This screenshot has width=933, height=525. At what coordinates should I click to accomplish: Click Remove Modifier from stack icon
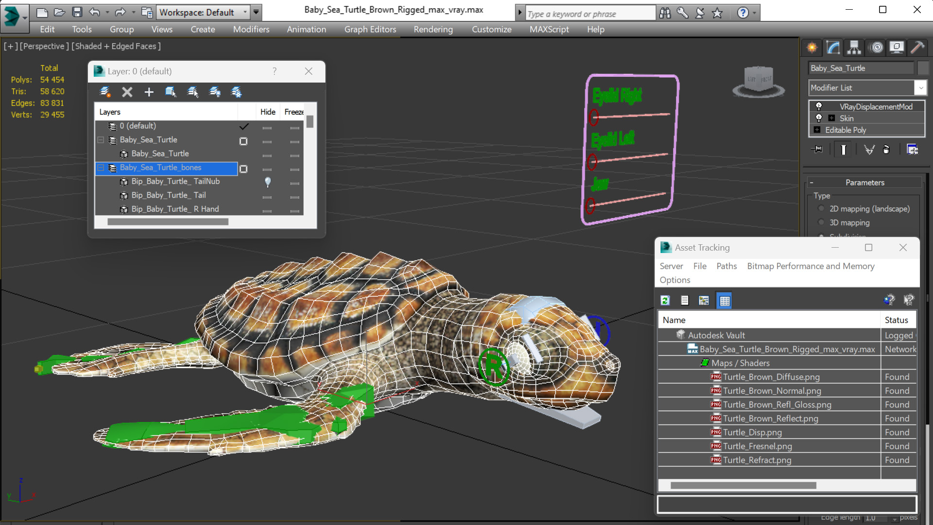click(x=886, y=150)
